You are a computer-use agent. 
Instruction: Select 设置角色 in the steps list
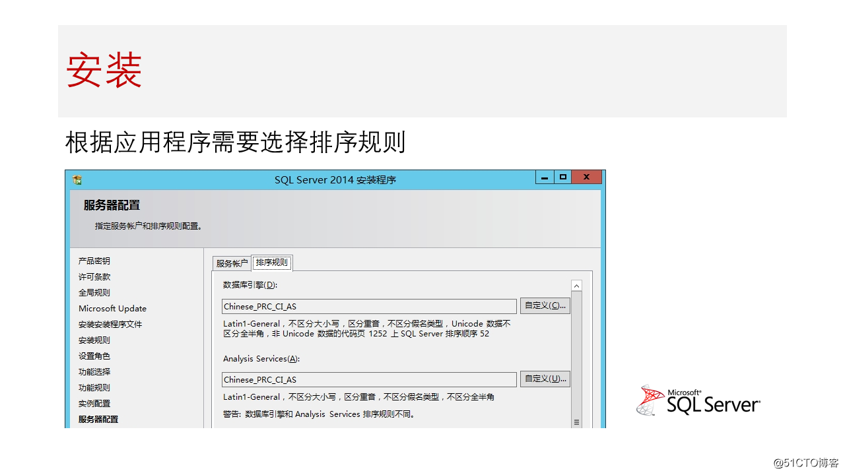[x=94, y=356]
